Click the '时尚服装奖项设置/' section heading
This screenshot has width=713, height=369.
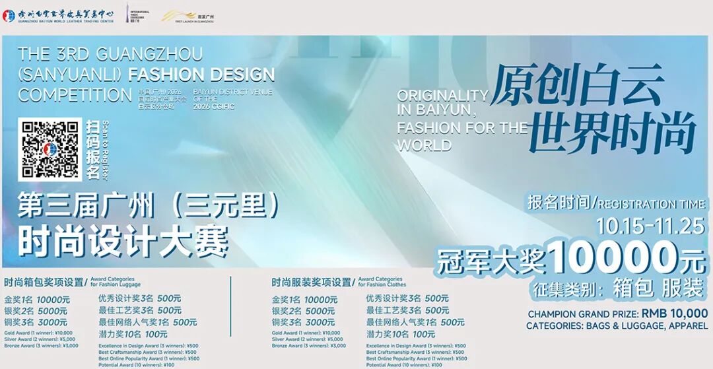[x=314, y=283]
